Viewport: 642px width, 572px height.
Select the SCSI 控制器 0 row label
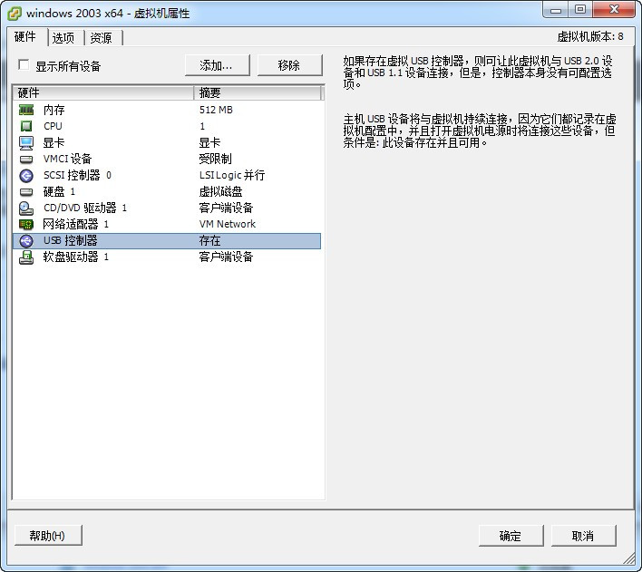(x=77, y=175)
